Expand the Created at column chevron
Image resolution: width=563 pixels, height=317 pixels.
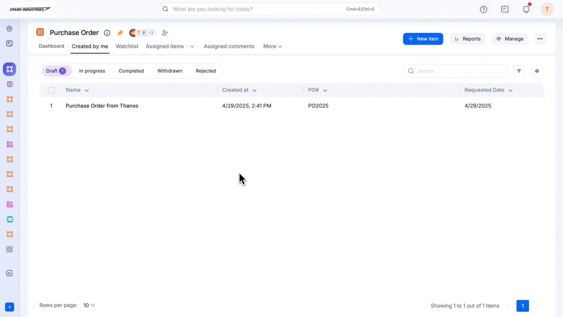coord(255,90)
